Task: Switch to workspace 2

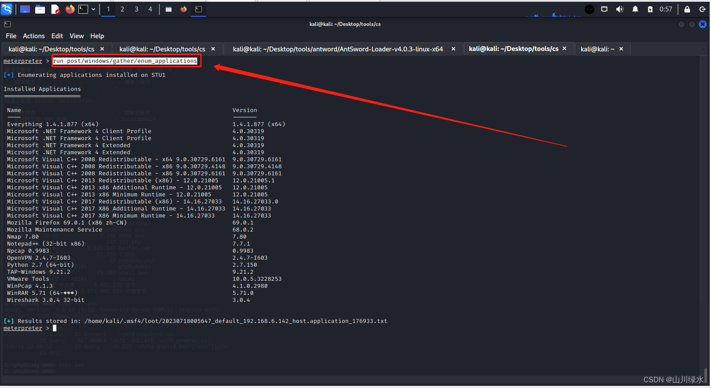Action: tap(122, 9)
